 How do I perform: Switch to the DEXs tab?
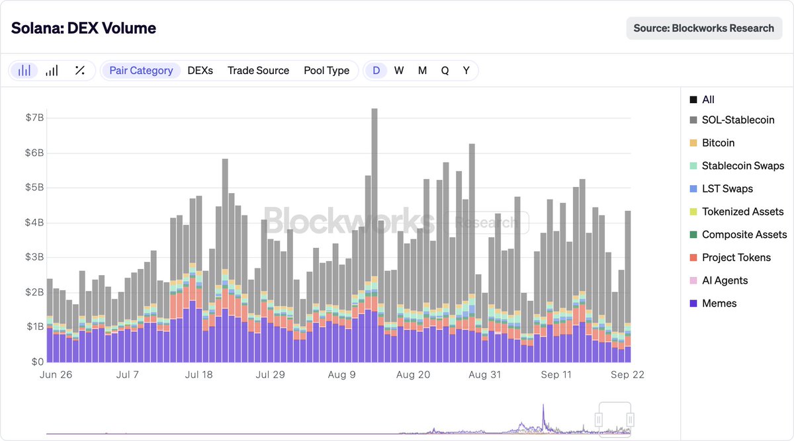(x=200, y=70)
